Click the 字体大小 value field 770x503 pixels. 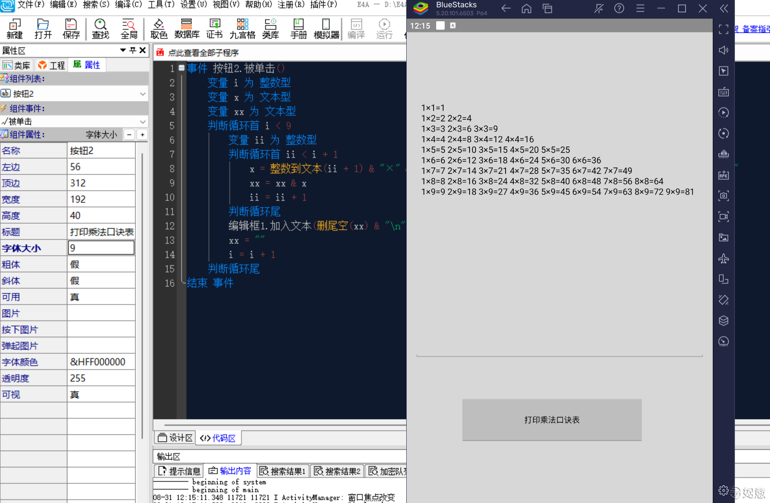pyautogui.click(x=101, y=248)
